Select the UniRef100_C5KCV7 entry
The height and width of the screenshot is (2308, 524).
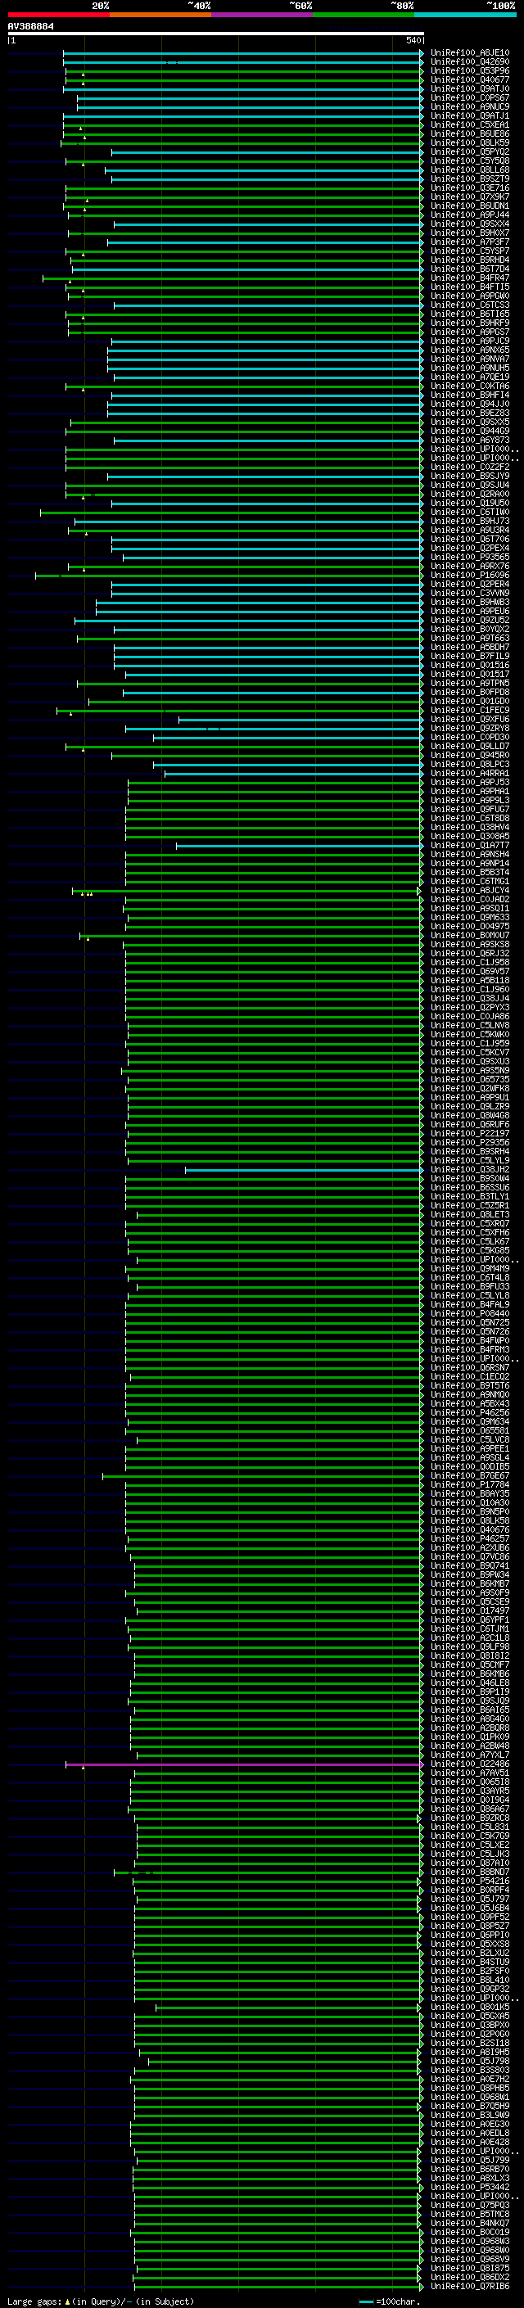coord(470,1053)
